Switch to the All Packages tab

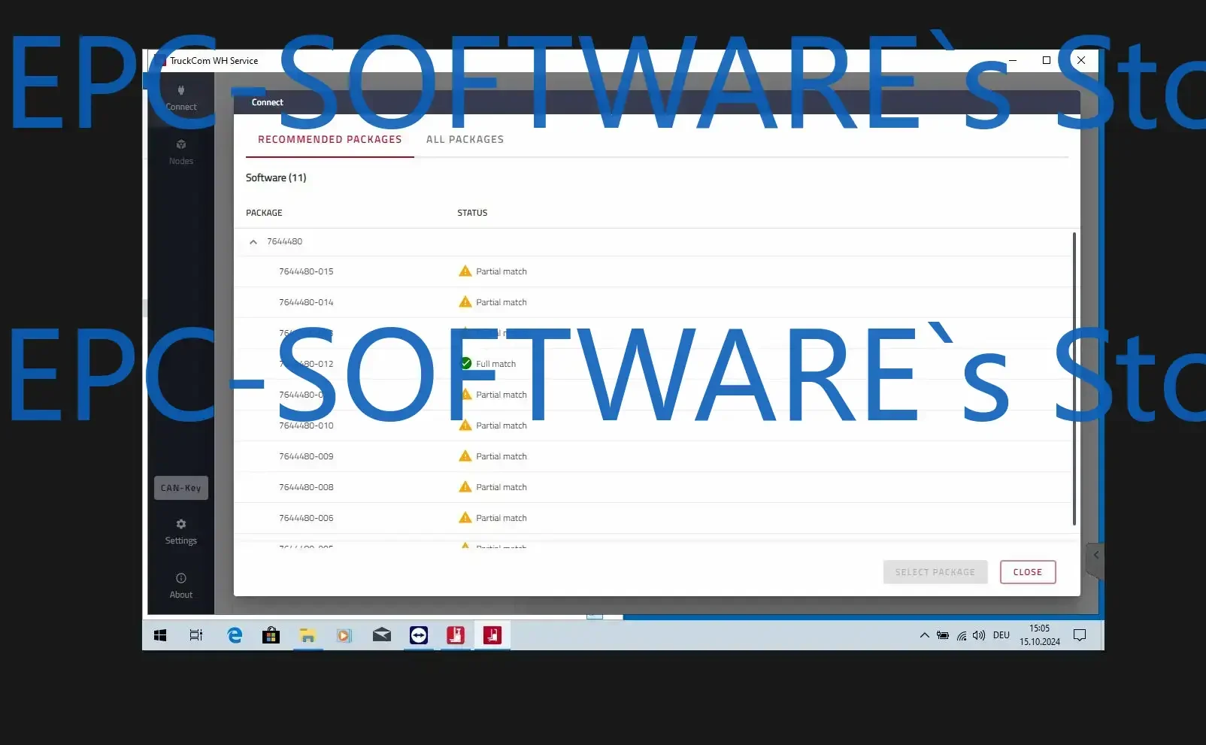465,139
